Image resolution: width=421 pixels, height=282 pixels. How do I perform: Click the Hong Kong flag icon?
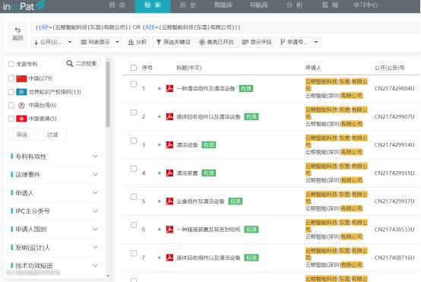click(21, 119)
